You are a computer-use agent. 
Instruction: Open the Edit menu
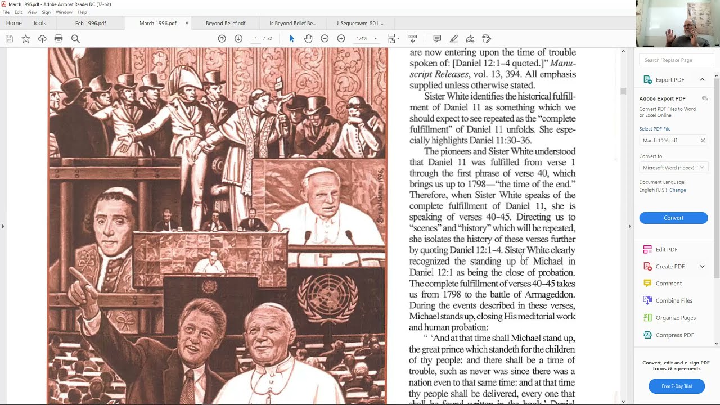tap(19, 12)
